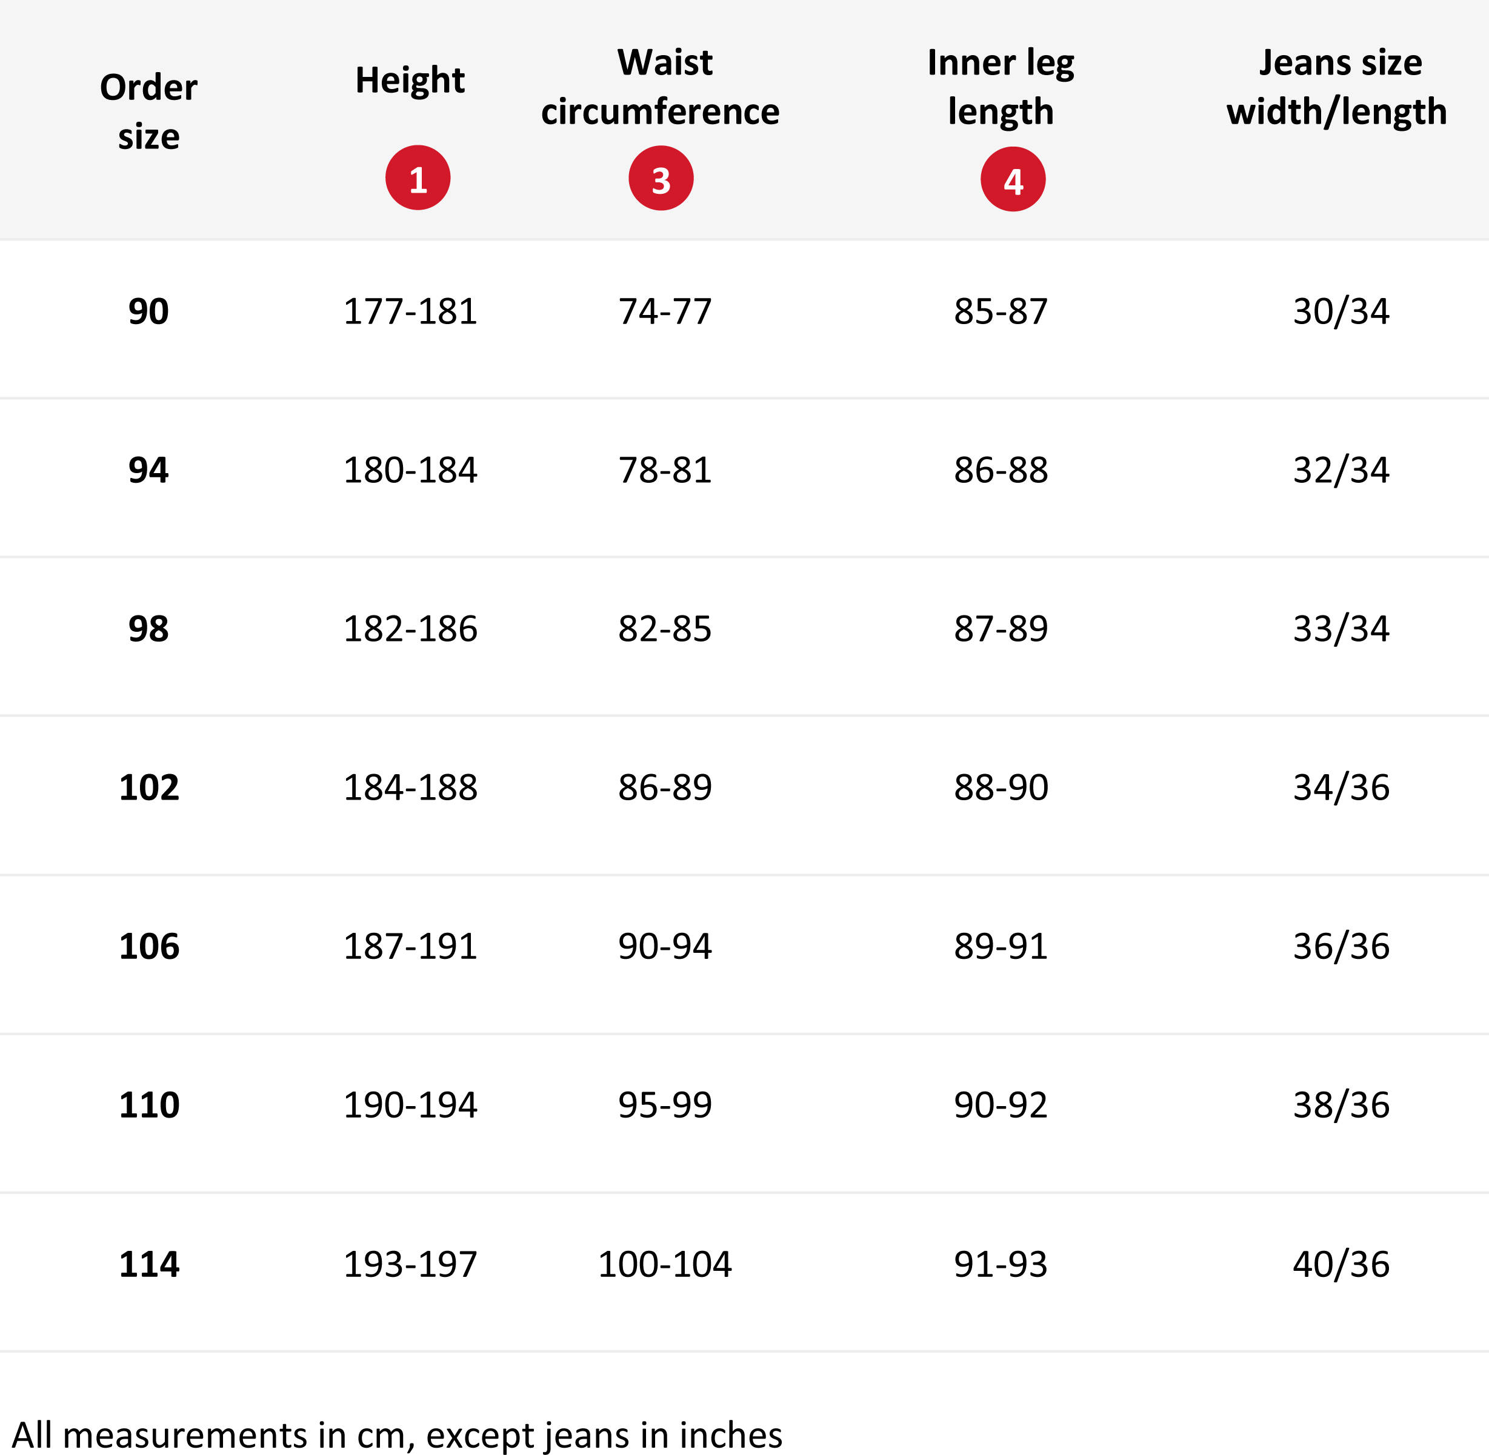Image resolution: width=1489 pixels, height=1455 pixels.
Task: Select order size 90 row label
Action: (x=148, y=311)
